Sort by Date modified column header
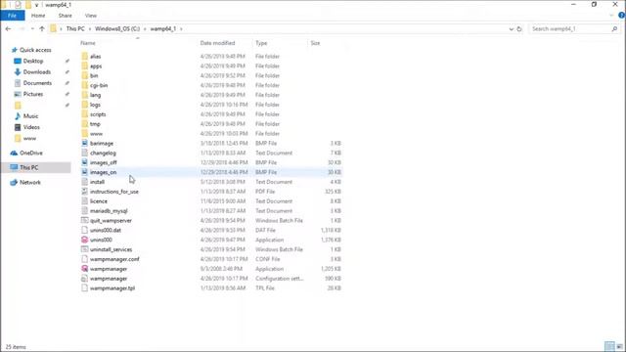Screen dimensions: 626x352 click(217, 43)
